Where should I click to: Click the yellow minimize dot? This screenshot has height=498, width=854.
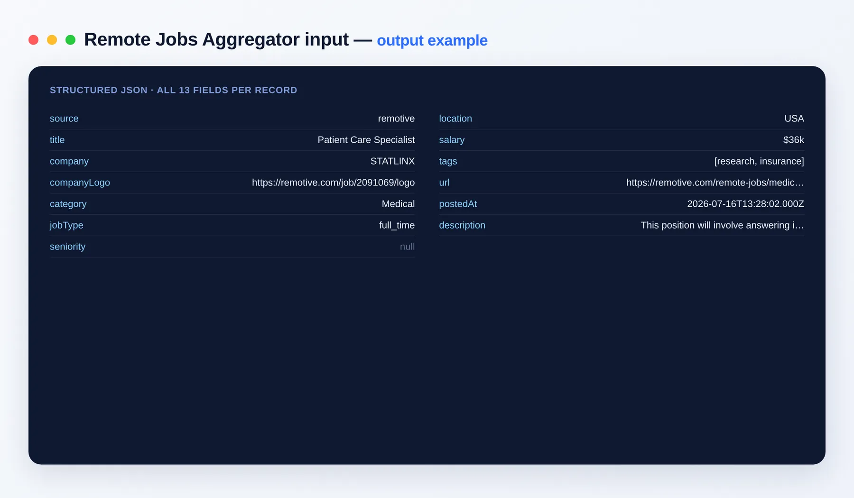(52, 40)
